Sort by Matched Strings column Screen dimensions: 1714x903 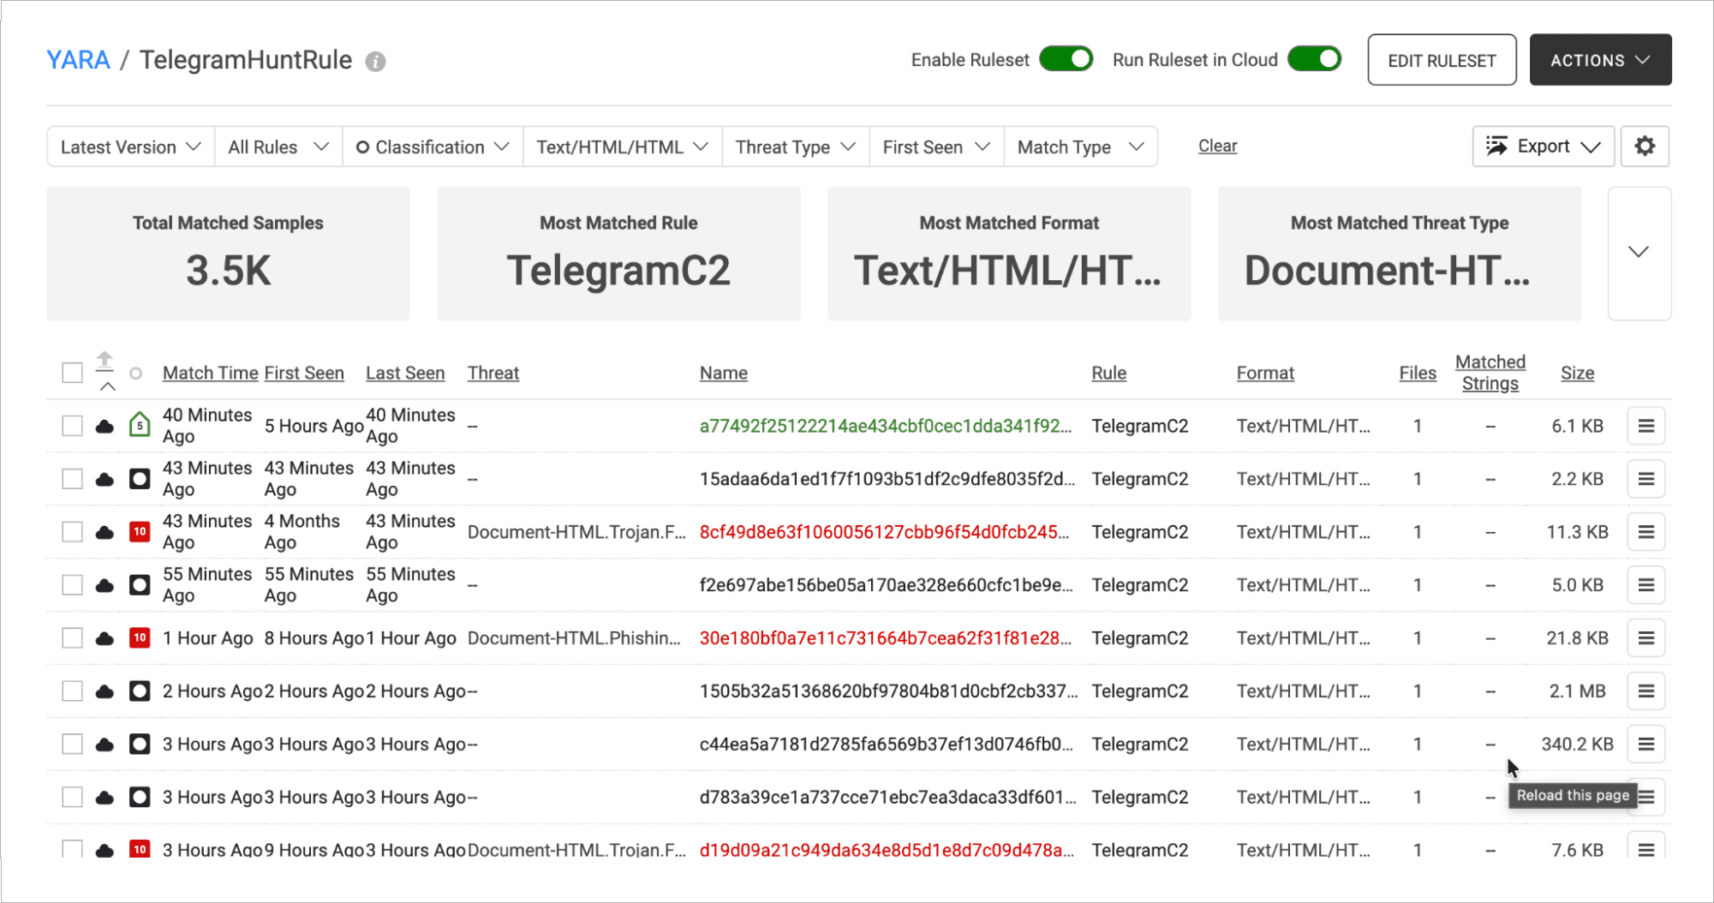click(1490, 373)
